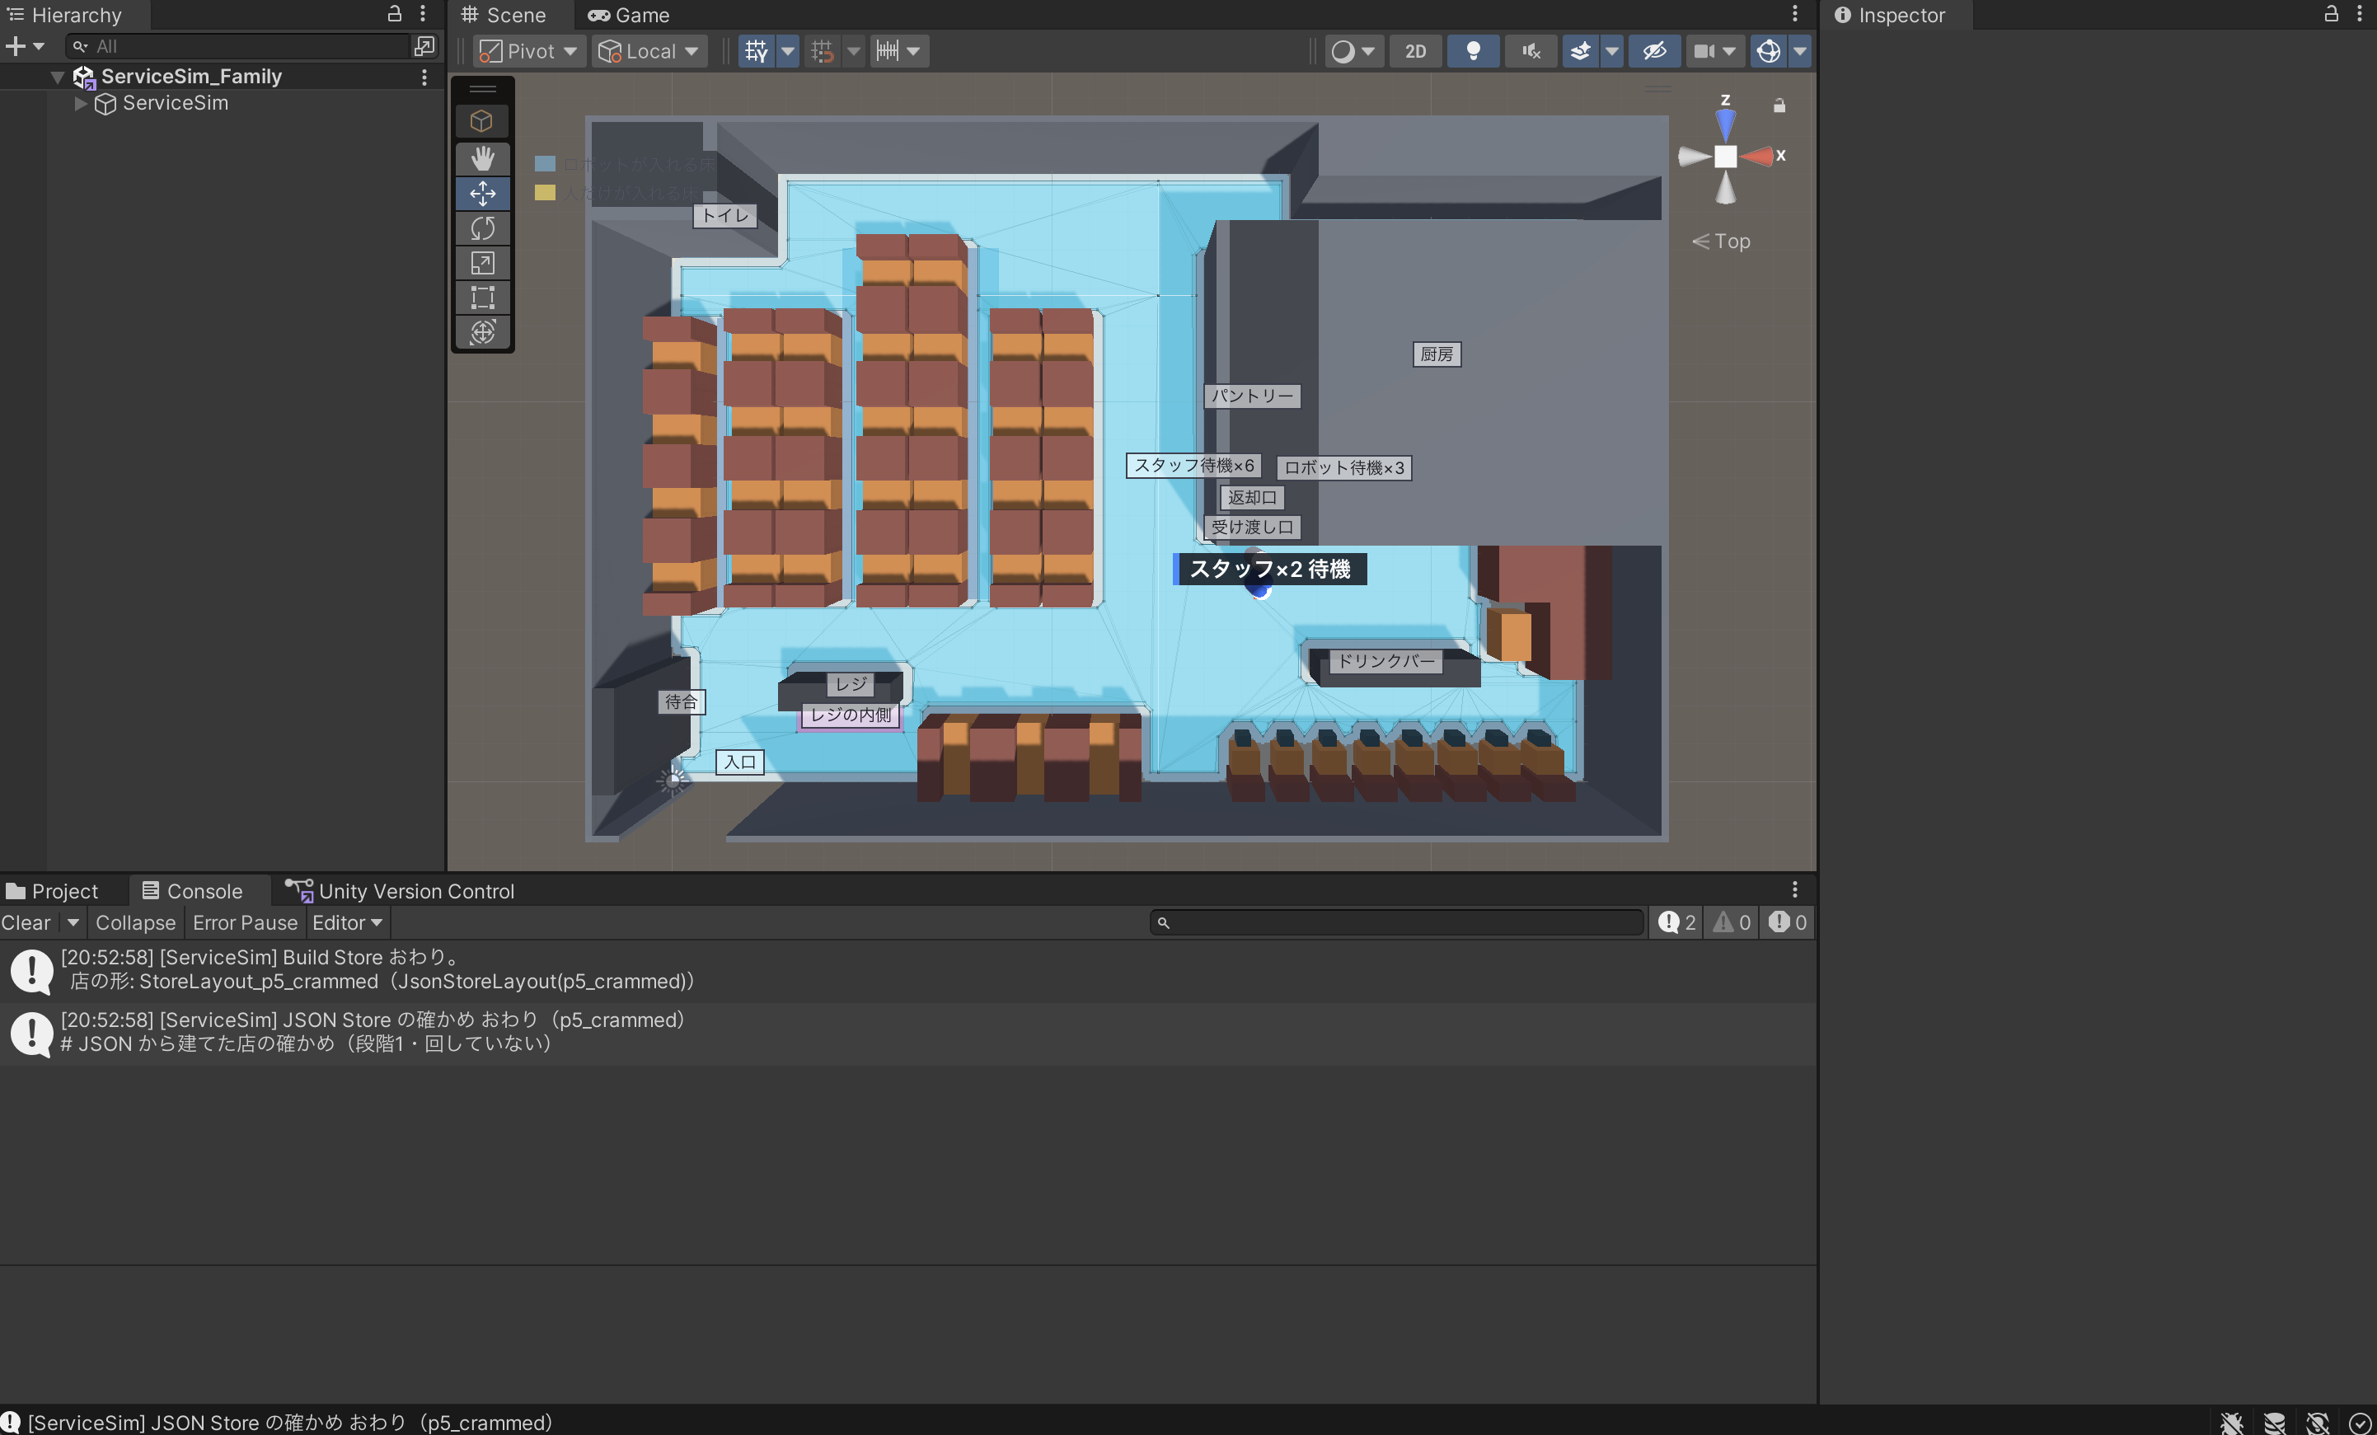The height and width of the screenshot is (1435, 2377).
Task: Select the Rect transform tool
Action: tap(482, 298)
